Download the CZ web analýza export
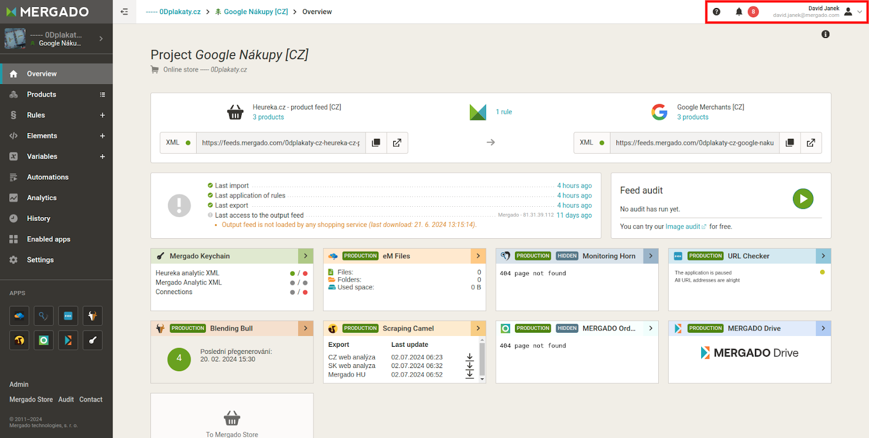 coord(470,357)
